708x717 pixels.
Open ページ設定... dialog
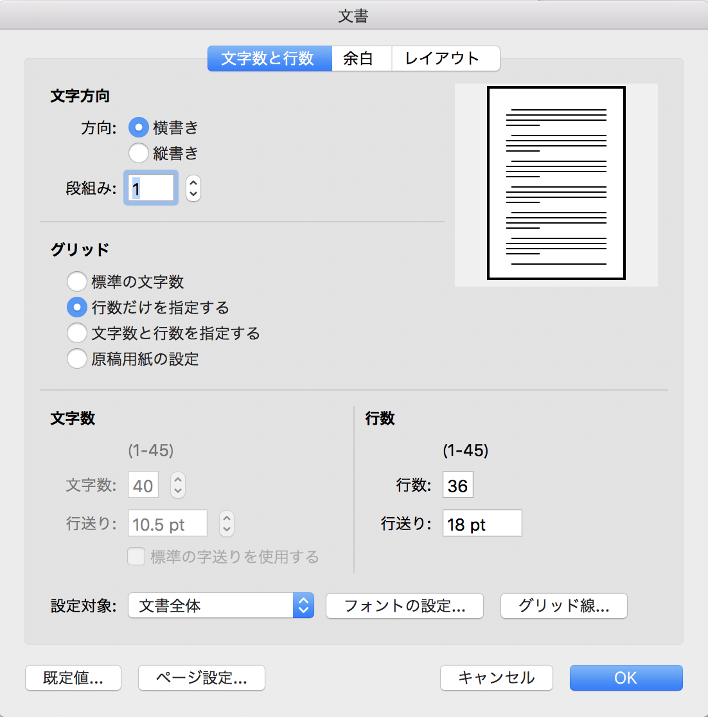202,678
